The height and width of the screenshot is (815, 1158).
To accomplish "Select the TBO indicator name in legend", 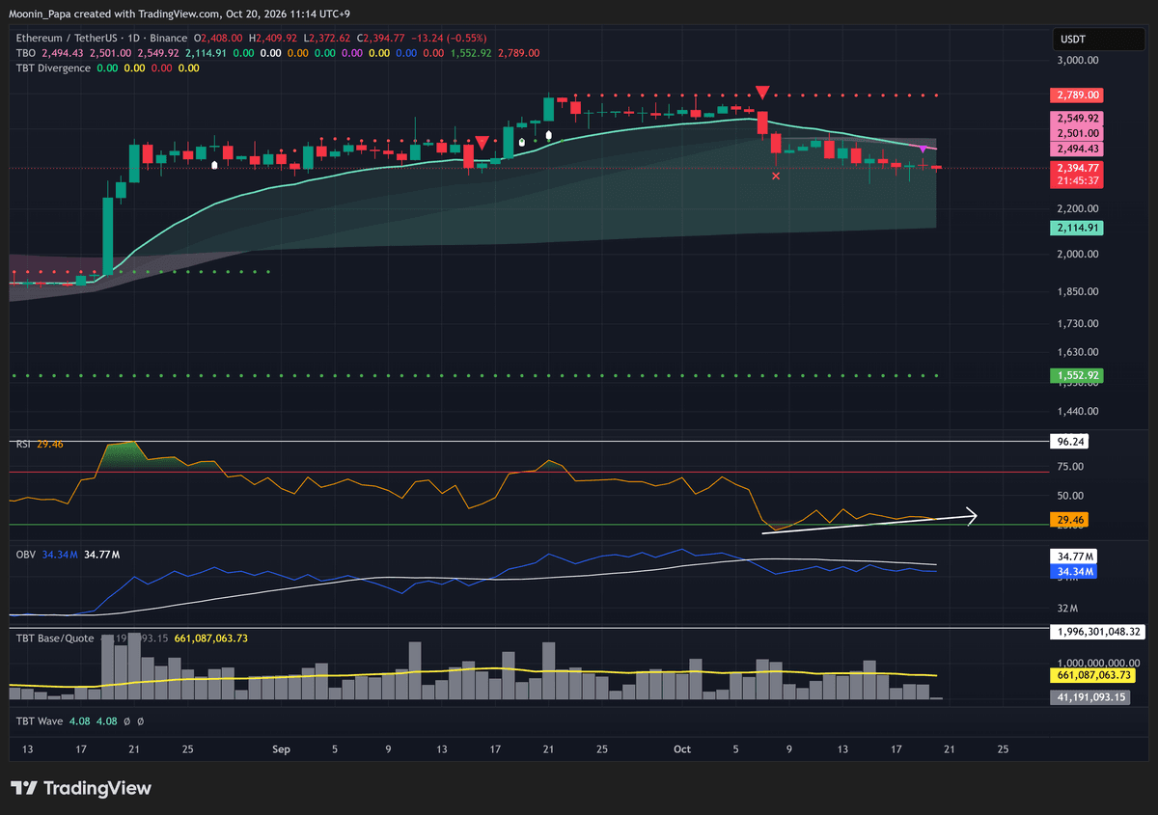I will 25,53.
